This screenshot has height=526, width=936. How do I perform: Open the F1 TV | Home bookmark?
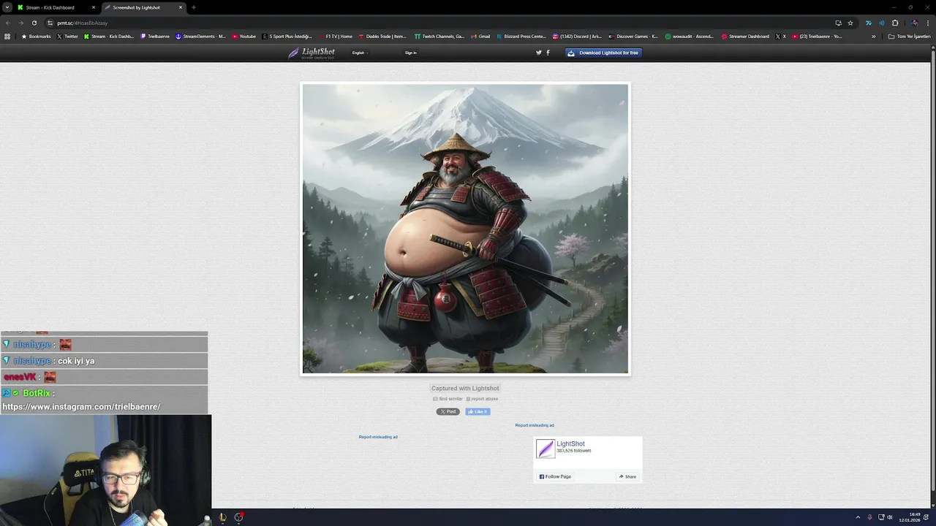point(336,36)
